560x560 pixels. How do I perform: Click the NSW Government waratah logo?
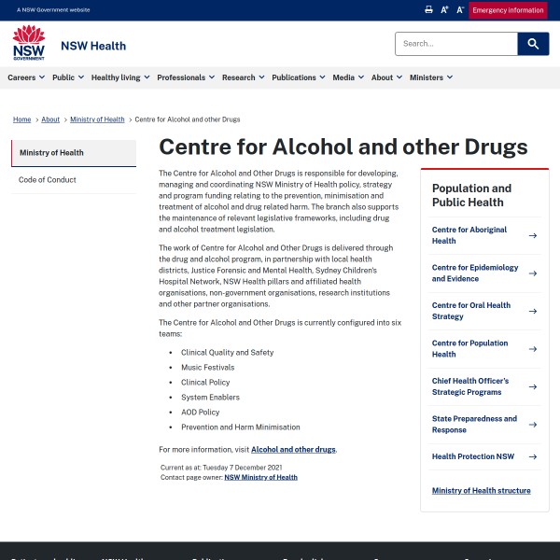[x=28, y=44]
